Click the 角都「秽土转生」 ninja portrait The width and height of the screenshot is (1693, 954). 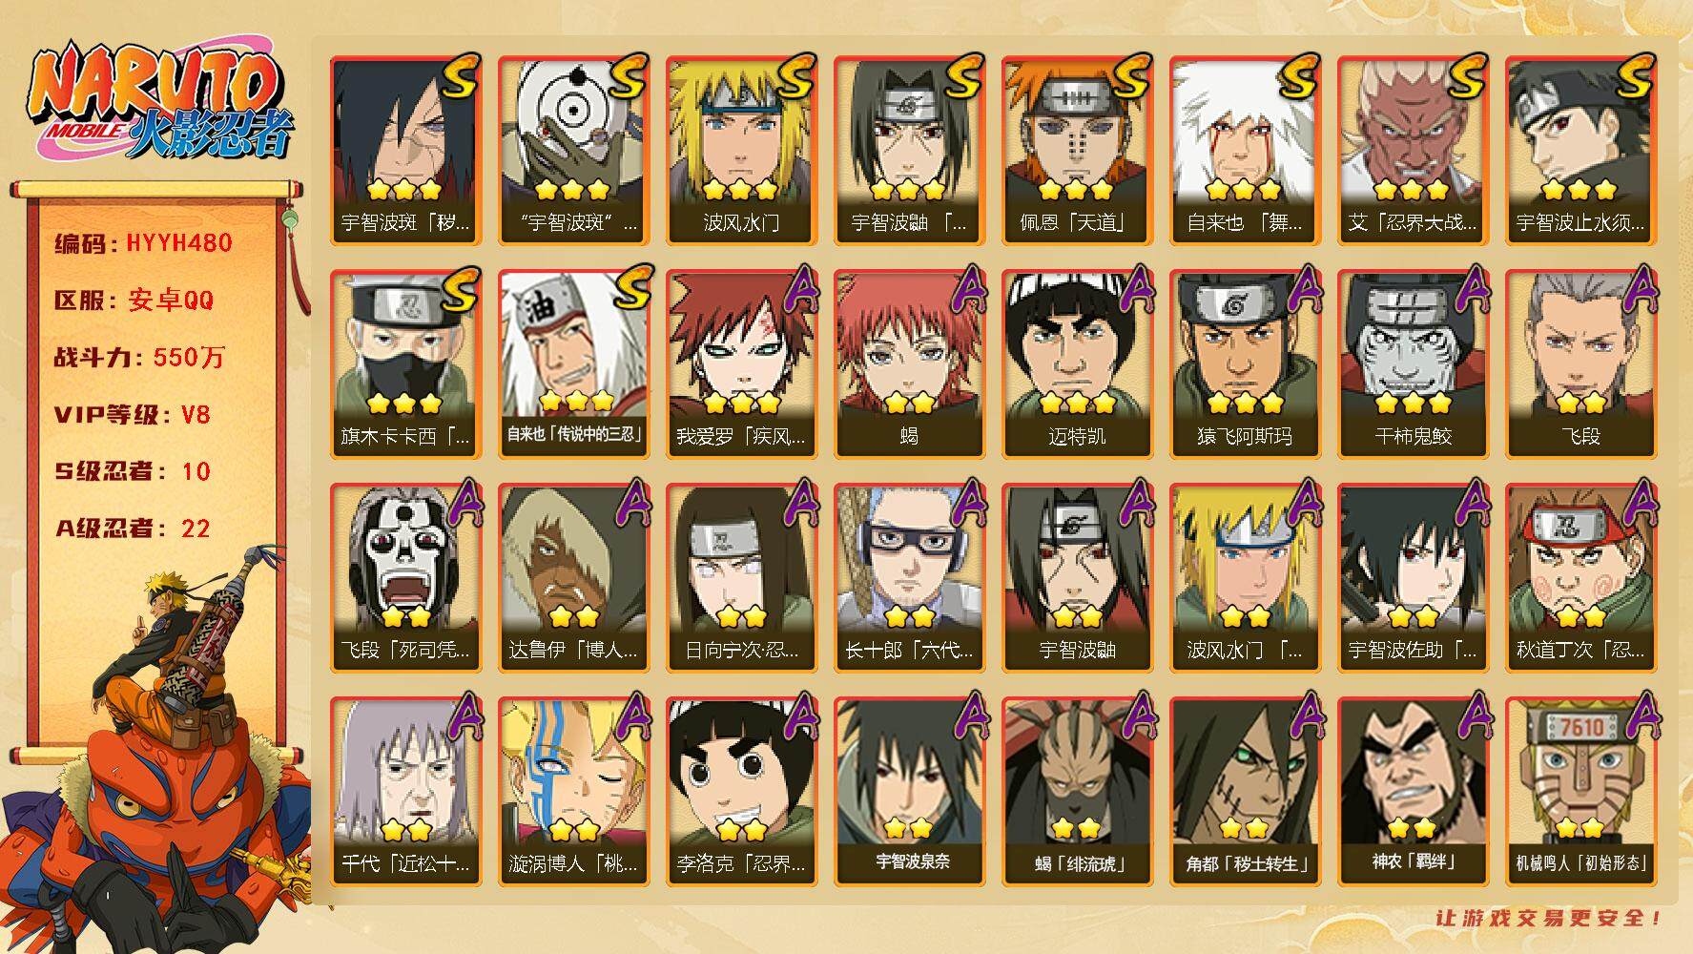pos(1245,791)
